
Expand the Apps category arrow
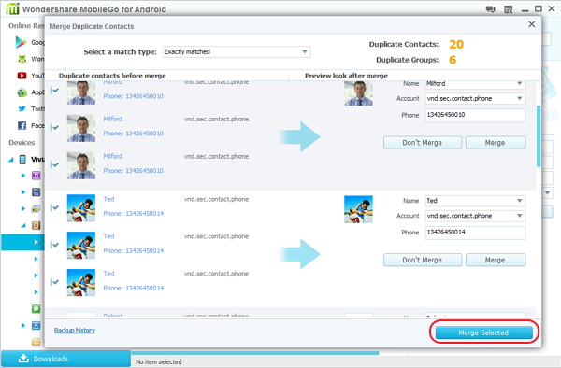(x=23, y=325)
